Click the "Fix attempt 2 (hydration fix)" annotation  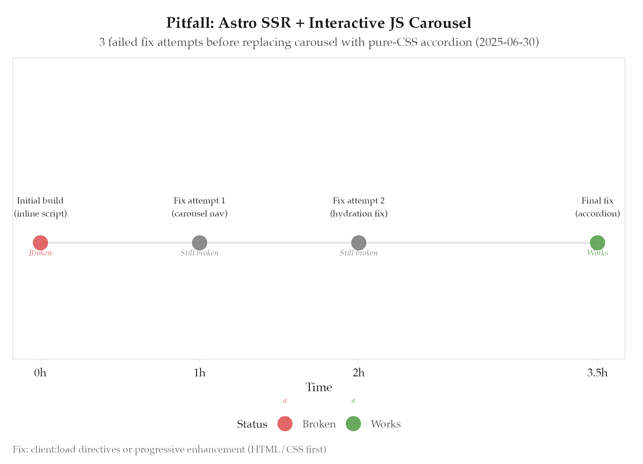click(359, 207)
